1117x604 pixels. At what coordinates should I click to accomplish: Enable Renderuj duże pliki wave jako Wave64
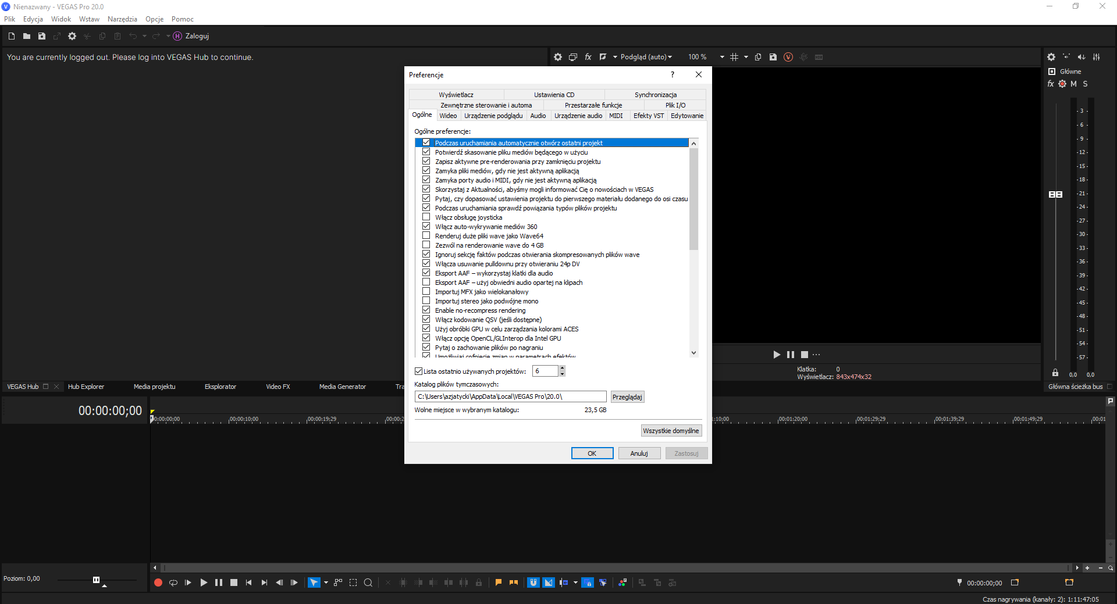pyautogui.click(x=426, y=235)
